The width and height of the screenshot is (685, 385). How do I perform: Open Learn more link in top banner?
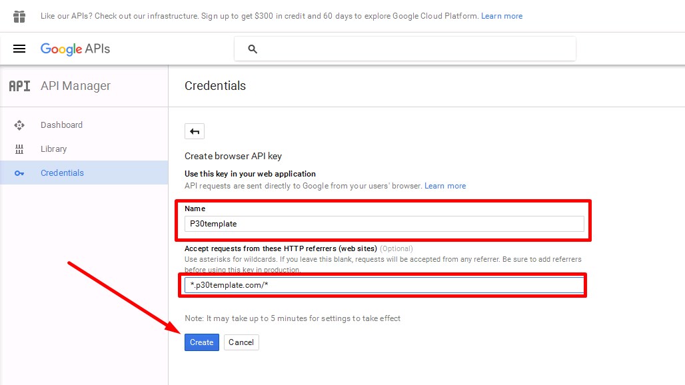(502, 16)
